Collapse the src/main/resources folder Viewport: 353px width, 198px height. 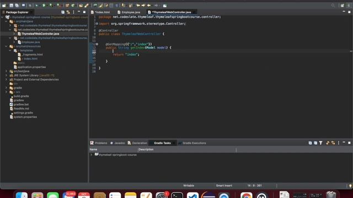pyautogui.click(x=6, y=46)
